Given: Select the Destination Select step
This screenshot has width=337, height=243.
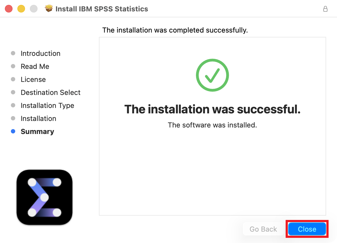Looking at the screenshot, I should (51, 92).
